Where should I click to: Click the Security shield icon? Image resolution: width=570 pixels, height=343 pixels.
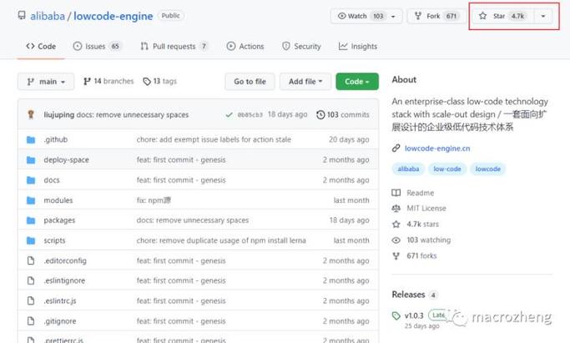[x=286, y=46]
